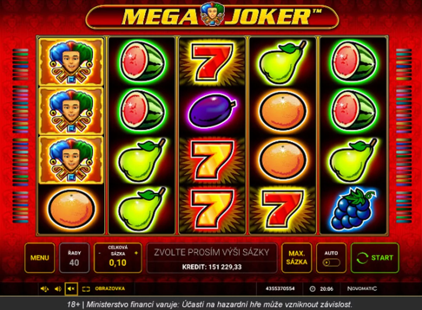The image size is (422, 310).
Task: Click the muted speaker icon
Action: pos(71,289)
